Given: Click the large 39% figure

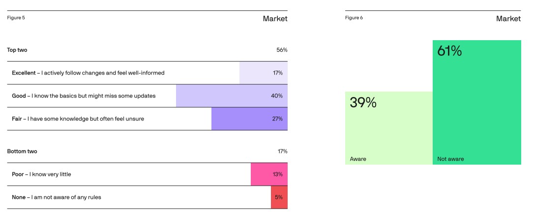Looking at the screenshot, I should point(363,102).
